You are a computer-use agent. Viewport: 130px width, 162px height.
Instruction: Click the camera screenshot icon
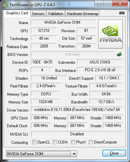122,13
